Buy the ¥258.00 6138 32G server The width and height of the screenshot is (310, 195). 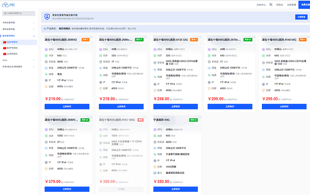point(175,107)
